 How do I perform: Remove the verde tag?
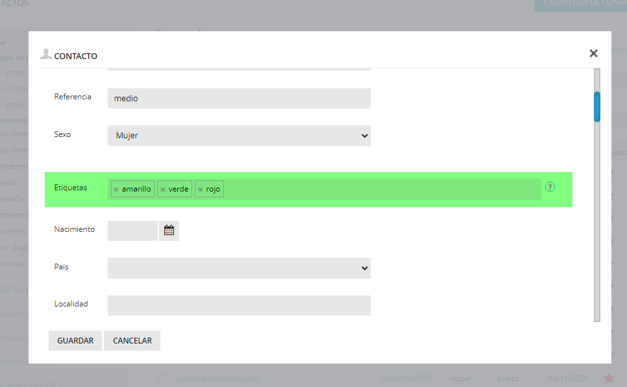tap(163, 190)
